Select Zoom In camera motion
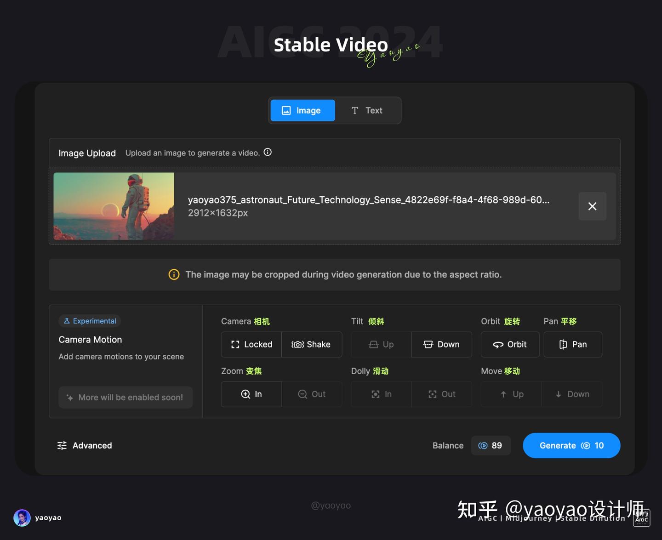Viewport: 662px width, 540px height. coord(251,394)
